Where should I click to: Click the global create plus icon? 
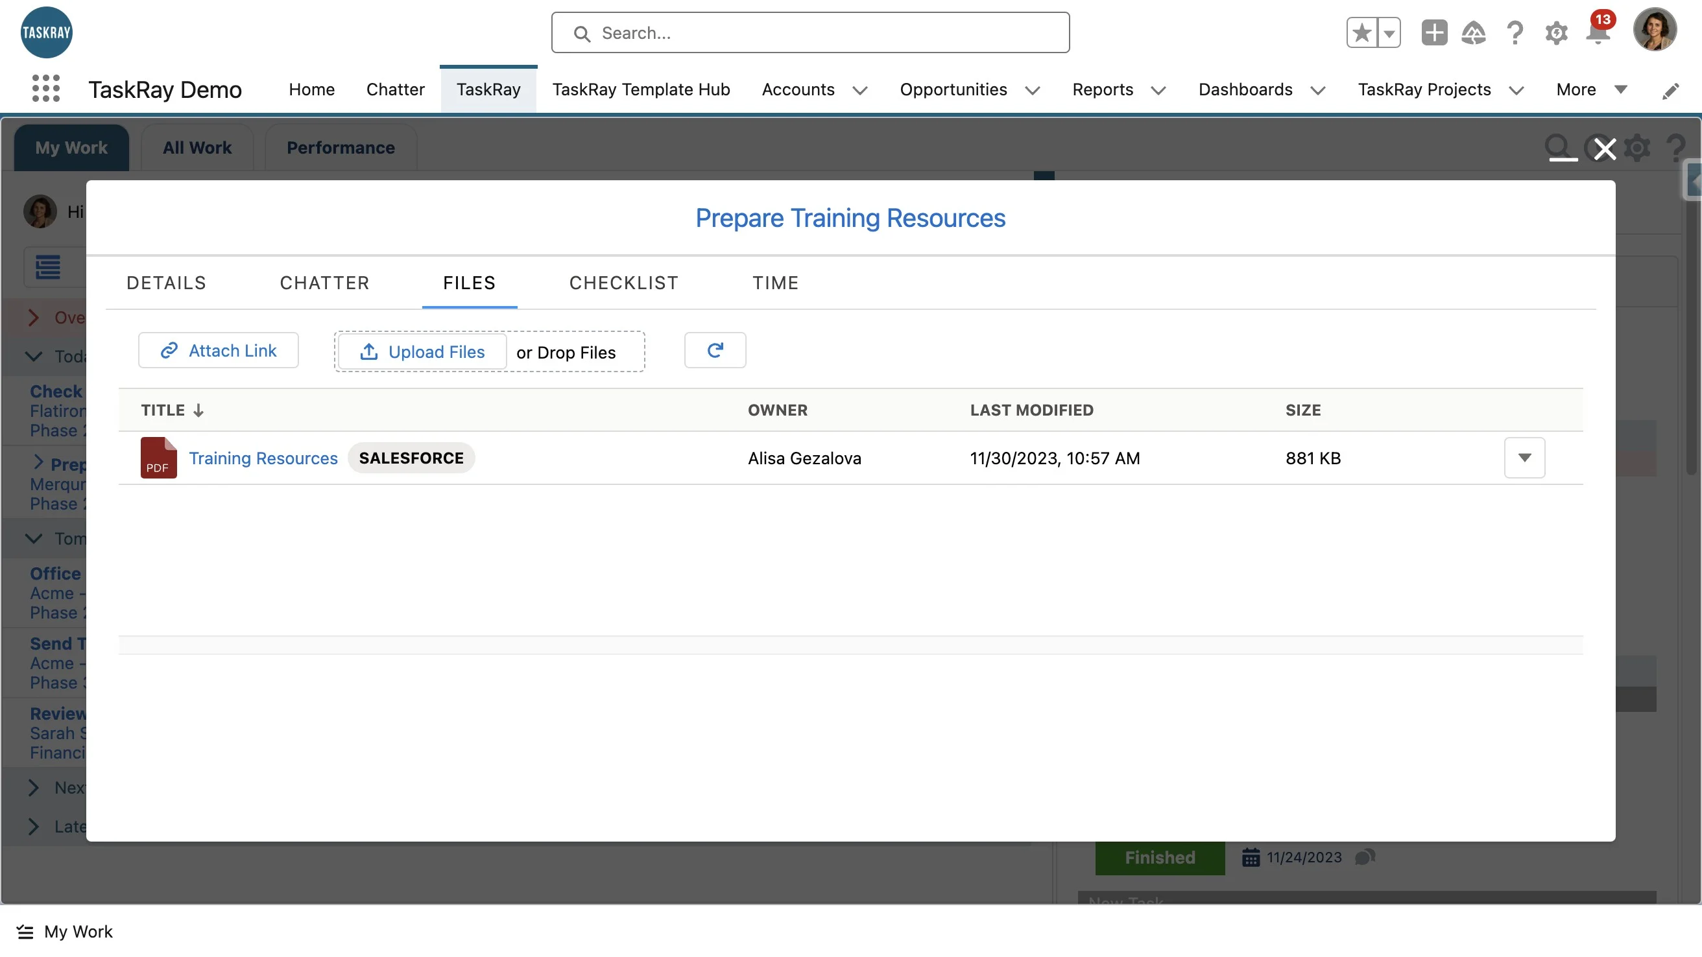click(1433, 32)
